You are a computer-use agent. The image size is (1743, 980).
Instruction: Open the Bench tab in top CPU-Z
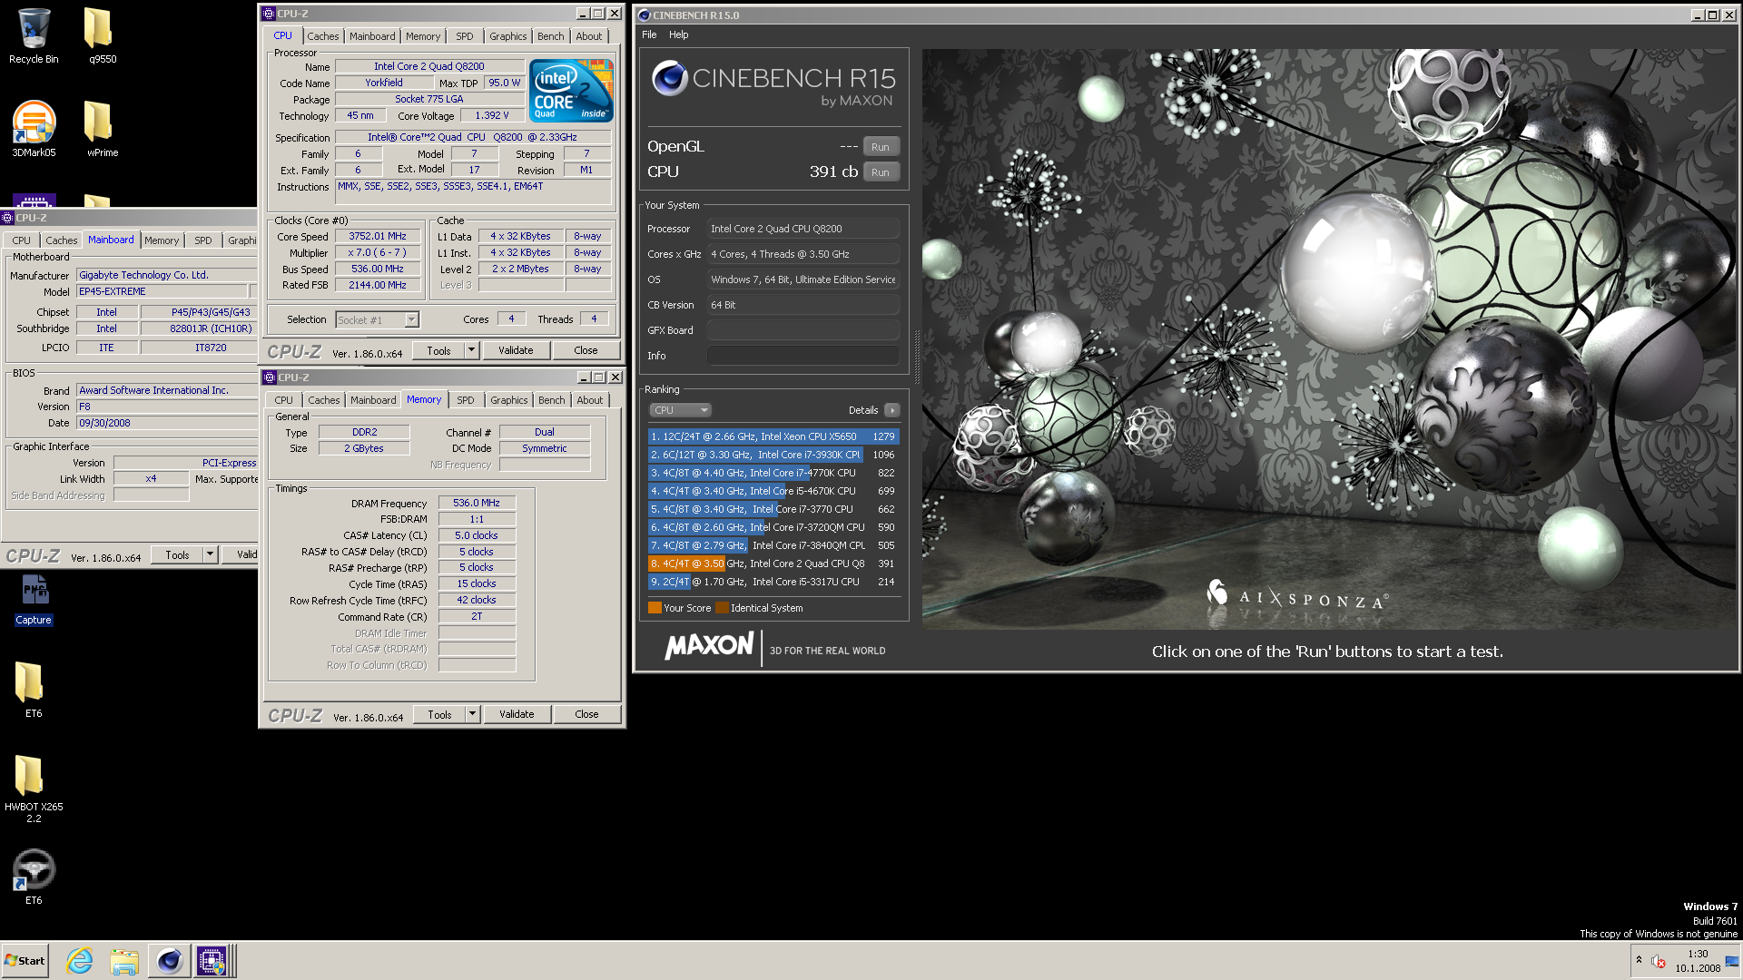click(x=550, y=36)
